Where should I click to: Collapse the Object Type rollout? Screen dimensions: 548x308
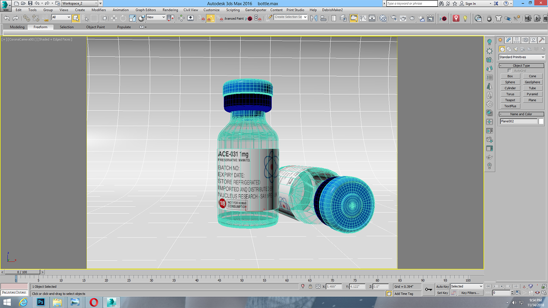(x=521, y=66)
